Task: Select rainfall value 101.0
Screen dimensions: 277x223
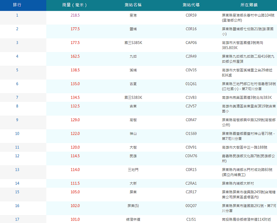Action: (75, 220)
